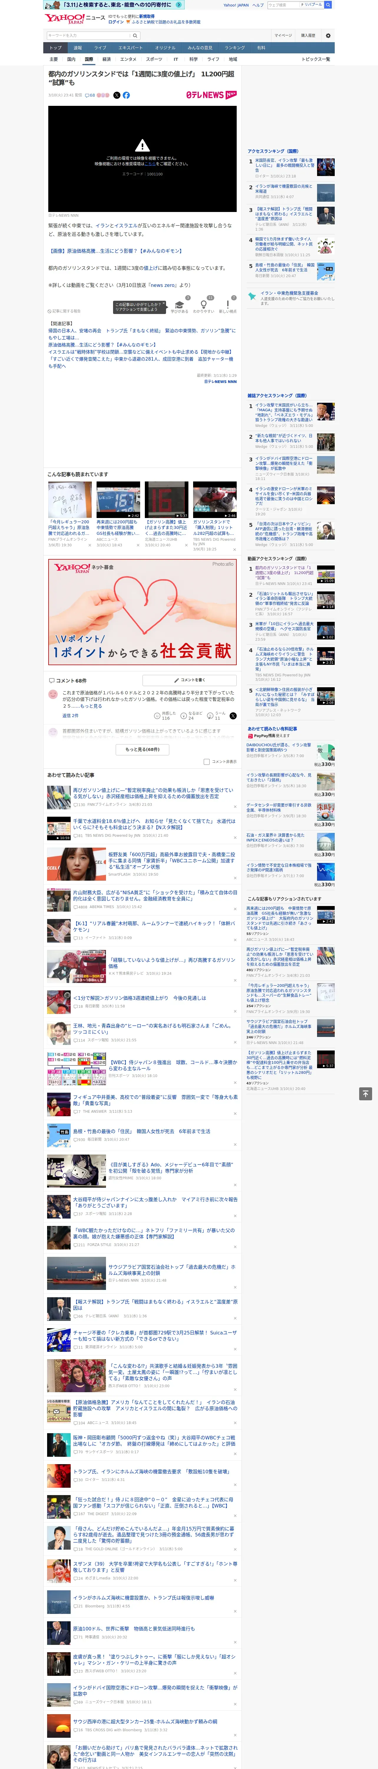Click the first commenter's avatar icon
The image size is (378, 1769).
point(53,694)
